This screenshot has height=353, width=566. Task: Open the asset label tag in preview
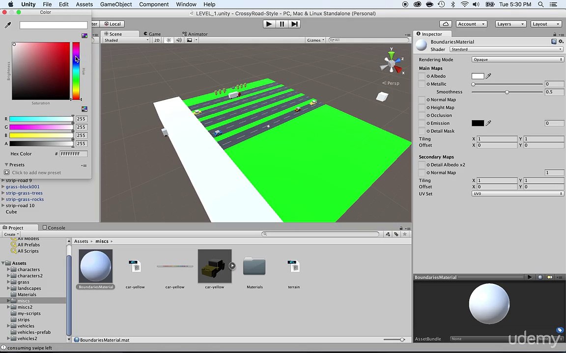tap(560, 330)
